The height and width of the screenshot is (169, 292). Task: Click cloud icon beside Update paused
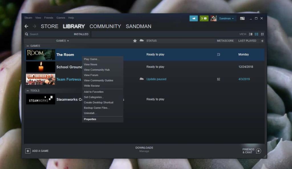(x=142, y=79)
